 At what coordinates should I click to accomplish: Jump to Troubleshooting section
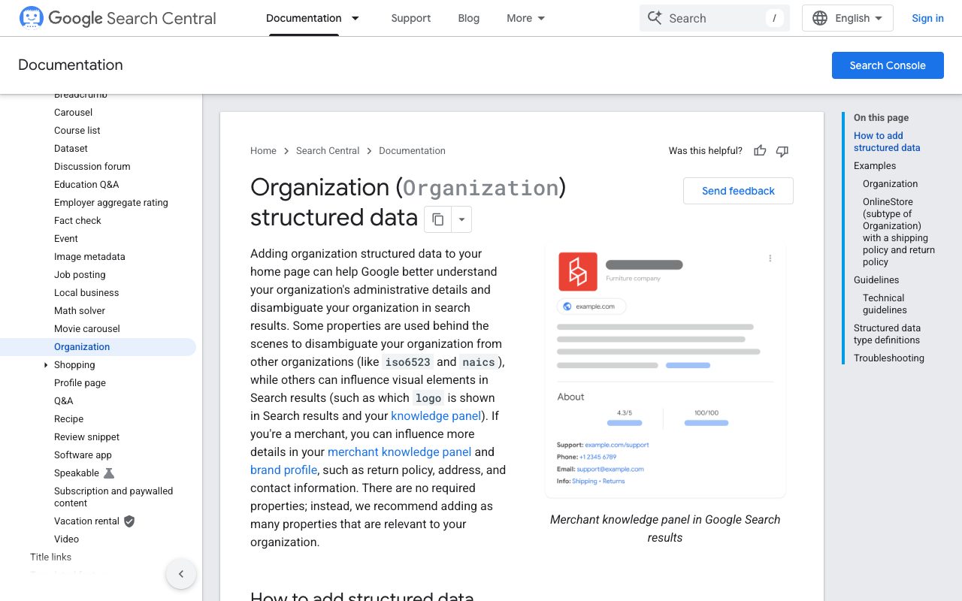889,358
